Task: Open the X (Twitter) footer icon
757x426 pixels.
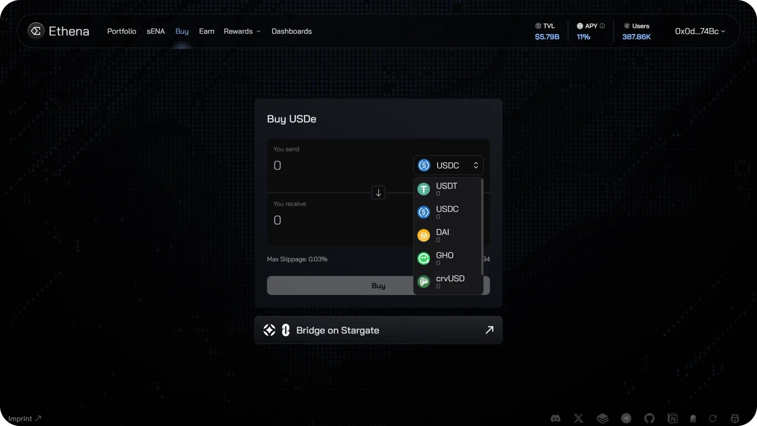Action: [579, 418]
